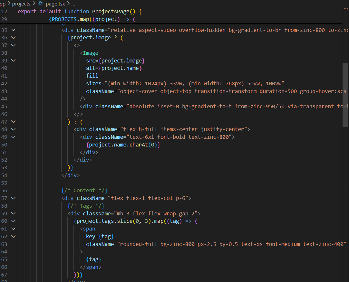
Task: Click 'flex h-full items-center justify-center' string
Action: [x=184, y=129]
